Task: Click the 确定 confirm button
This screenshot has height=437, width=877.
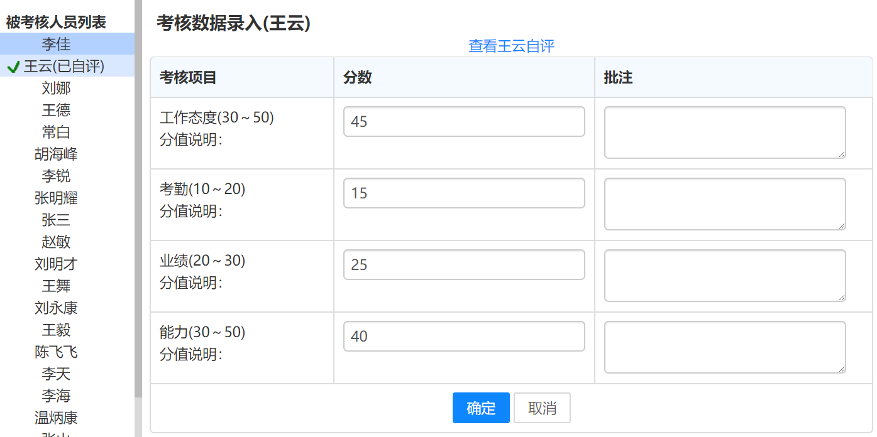Action: [481, 408]
